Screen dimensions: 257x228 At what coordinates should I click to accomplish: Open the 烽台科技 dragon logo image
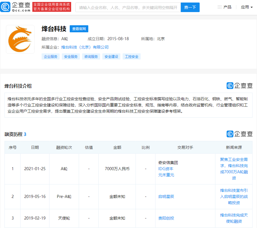20,39
